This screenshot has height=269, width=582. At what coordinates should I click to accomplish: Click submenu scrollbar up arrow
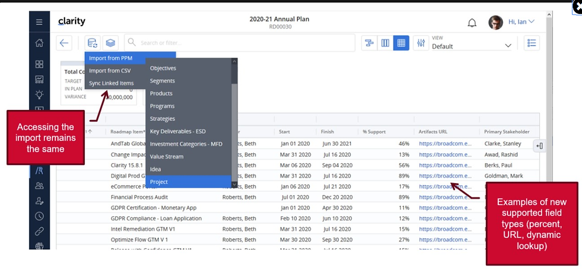[x=234, y=61]
